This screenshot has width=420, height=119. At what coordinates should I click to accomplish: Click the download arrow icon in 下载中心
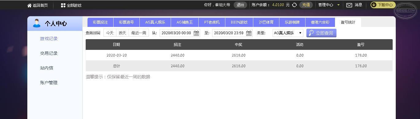click(374, 5)
